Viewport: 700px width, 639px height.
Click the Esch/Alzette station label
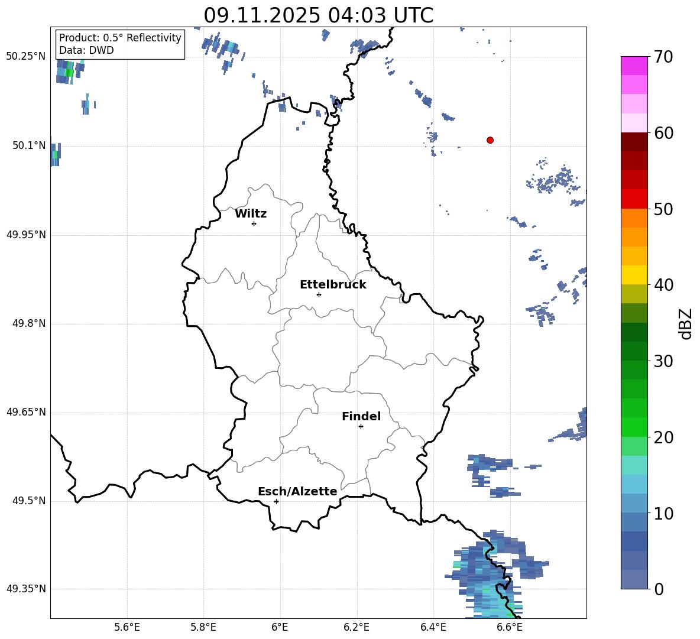point(298,491)
